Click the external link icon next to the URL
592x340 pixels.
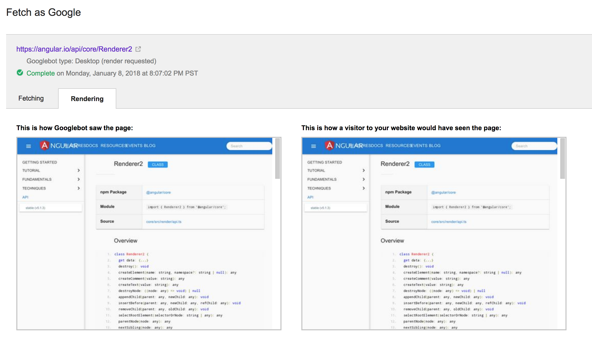(138, 49)
